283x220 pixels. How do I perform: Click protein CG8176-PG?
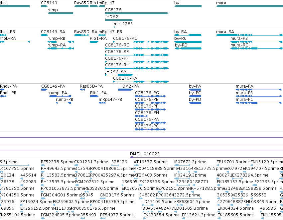[150, 96]
